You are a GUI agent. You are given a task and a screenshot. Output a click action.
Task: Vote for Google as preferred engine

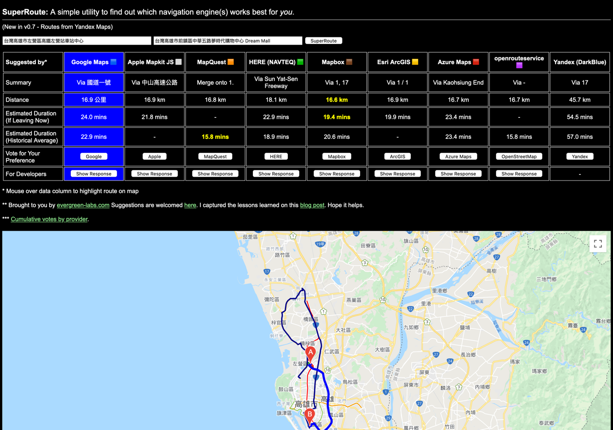94,157
